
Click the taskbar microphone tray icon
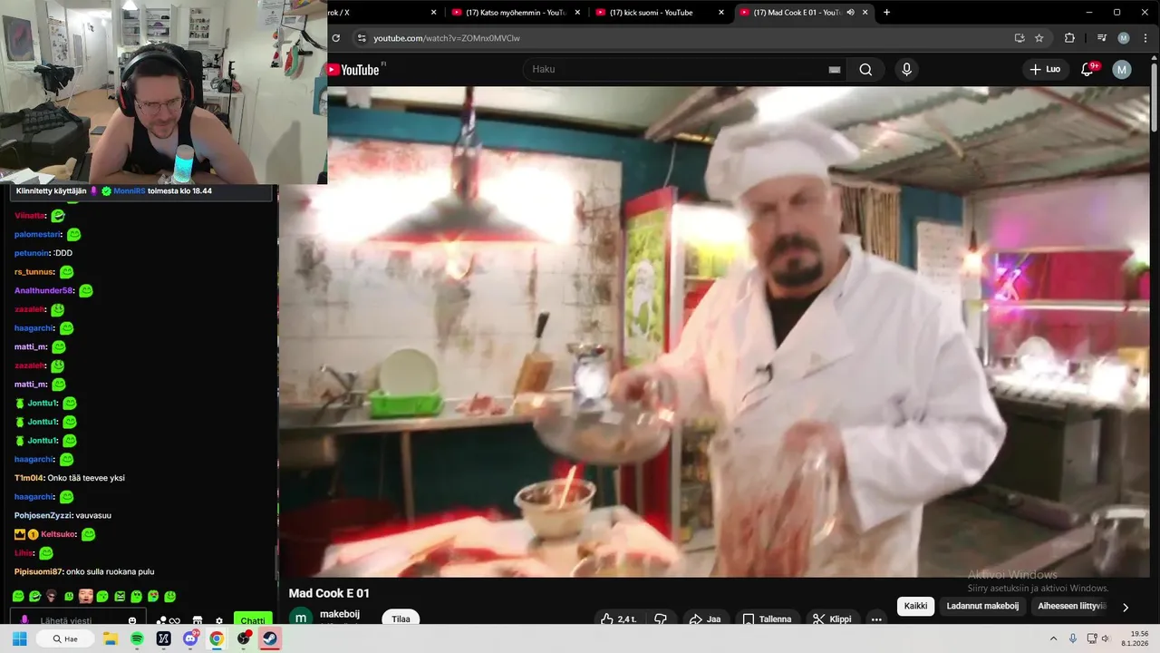click(x=1073, y=638)
